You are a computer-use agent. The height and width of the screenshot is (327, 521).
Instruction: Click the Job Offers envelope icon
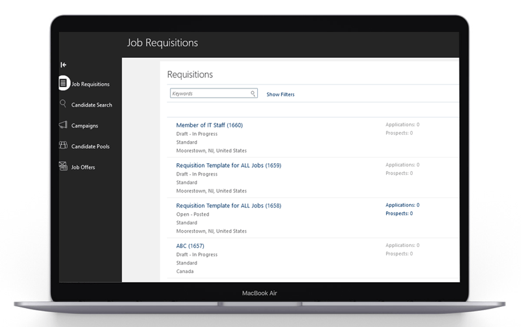[63, 166]
